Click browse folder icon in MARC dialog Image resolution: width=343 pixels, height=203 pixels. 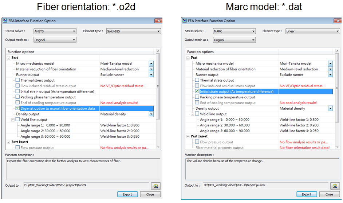(335, 186)
